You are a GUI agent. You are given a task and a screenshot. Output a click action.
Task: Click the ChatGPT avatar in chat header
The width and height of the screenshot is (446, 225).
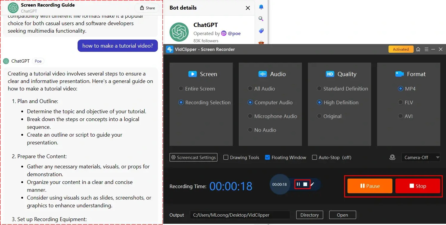pos(13,8)
